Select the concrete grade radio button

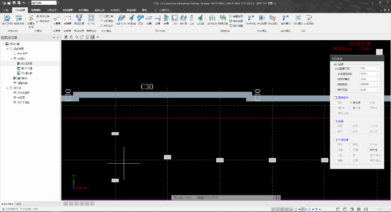[337, 68]
